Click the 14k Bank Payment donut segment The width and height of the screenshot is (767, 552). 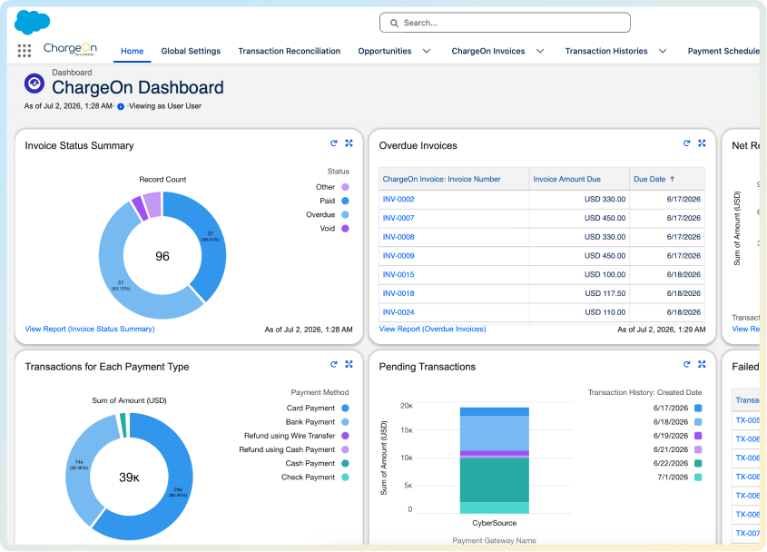click(78, 465)
